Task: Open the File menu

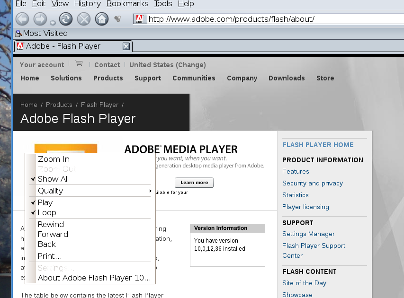Action: [21, 4]
